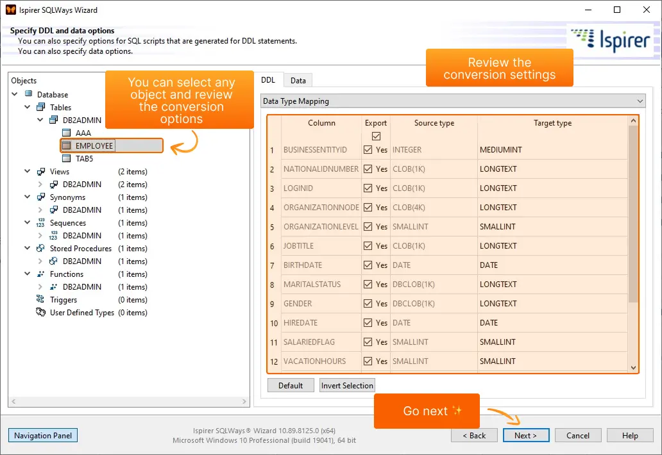Proceed with the Next button

(526, 435)
